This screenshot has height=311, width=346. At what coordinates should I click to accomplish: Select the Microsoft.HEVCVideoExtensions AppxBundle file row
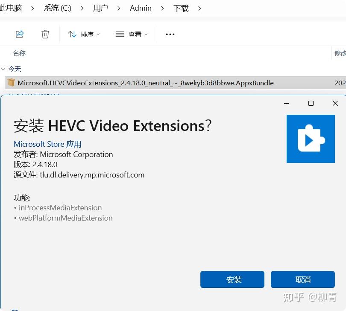(145, 83)
